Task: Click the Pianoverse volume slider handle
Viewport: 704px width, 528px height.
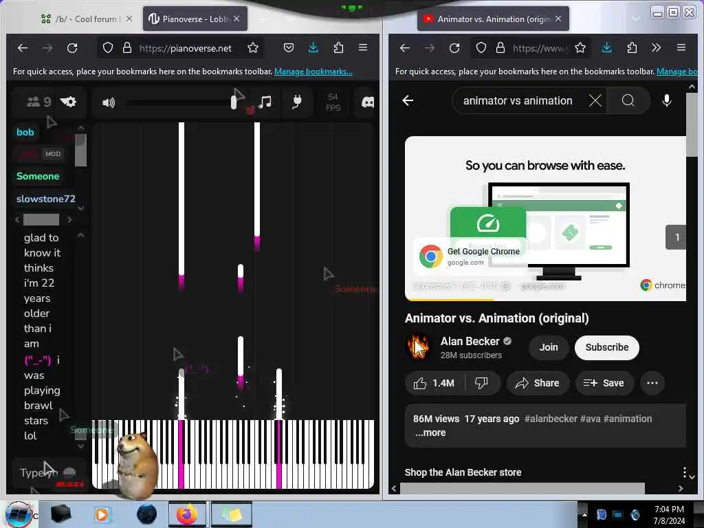Action: 234,102
